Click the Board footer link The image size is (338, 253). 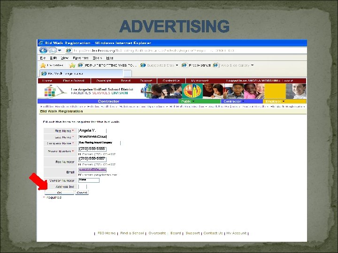[176, 233]
